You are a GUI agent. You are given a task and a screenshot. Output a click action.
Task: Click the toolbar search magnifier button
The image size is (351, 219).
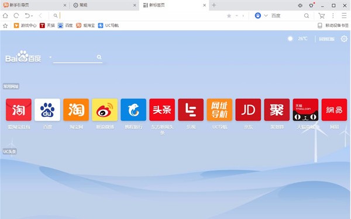point(307,16)
